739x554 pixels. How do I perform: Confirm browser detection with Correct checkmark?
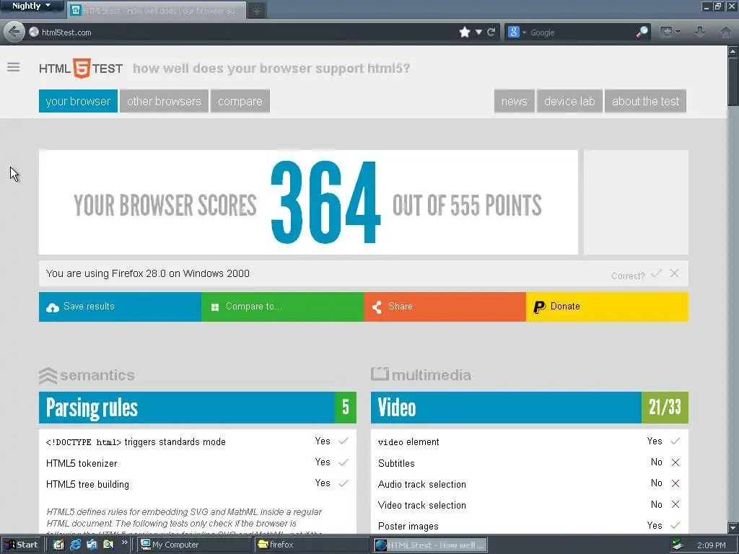tap(657, 273)
